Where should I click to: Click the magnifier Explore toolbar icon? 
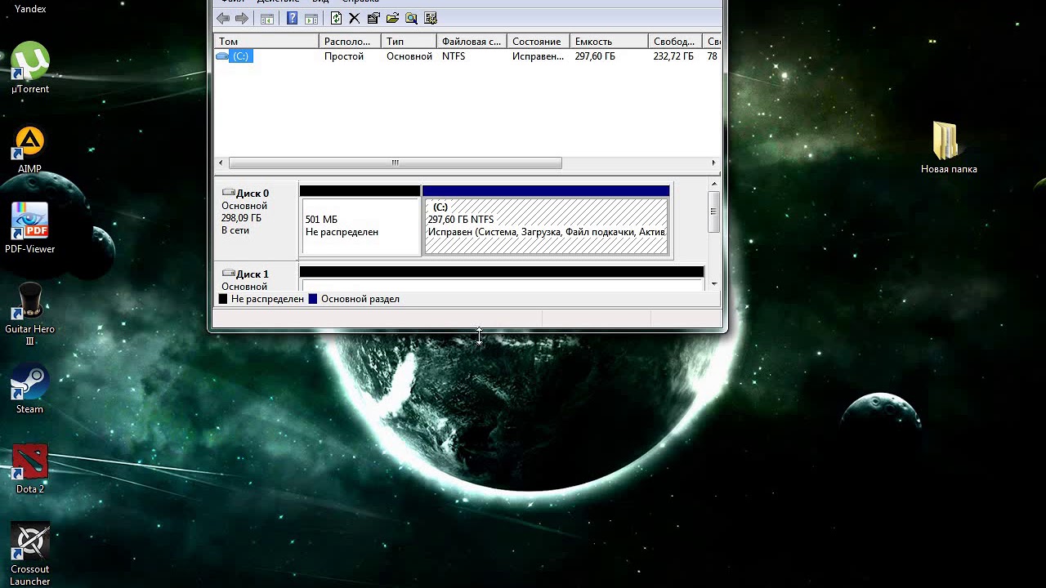coord(411,18)
